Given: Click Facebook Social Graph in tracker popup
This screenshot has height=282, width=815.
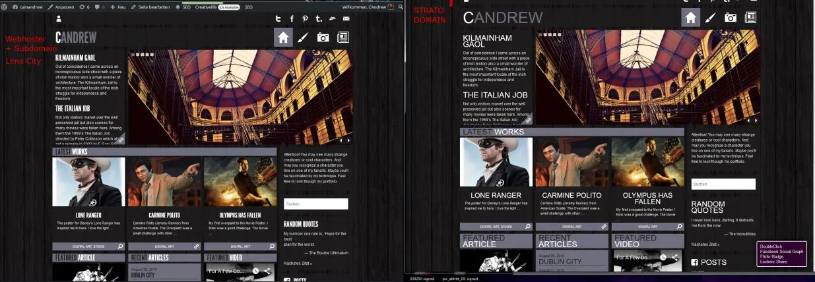Looking at the screenshot, I should pyautogui.click(x=781, y=252).
